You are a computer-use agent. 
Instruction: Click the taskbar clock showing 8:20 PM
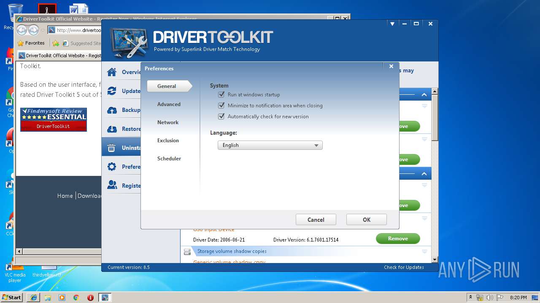[518, 298]
